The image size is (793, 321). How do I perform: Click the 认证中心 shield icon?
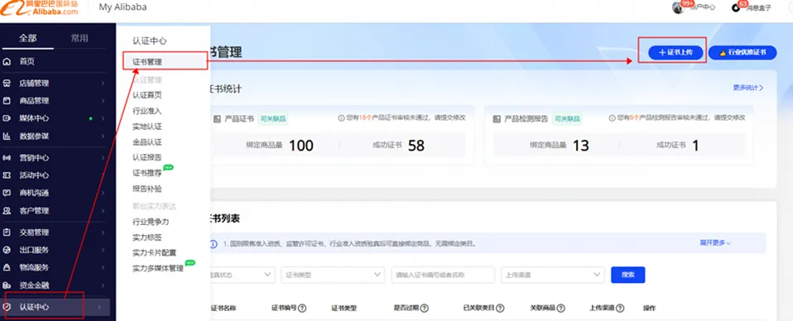coord(7,307)
